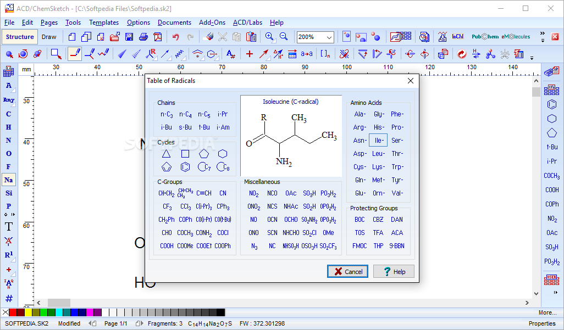Viewport: 564px width, 330px height.
Task: Open the Periodic Table icon
Action: tap(9, 71)
